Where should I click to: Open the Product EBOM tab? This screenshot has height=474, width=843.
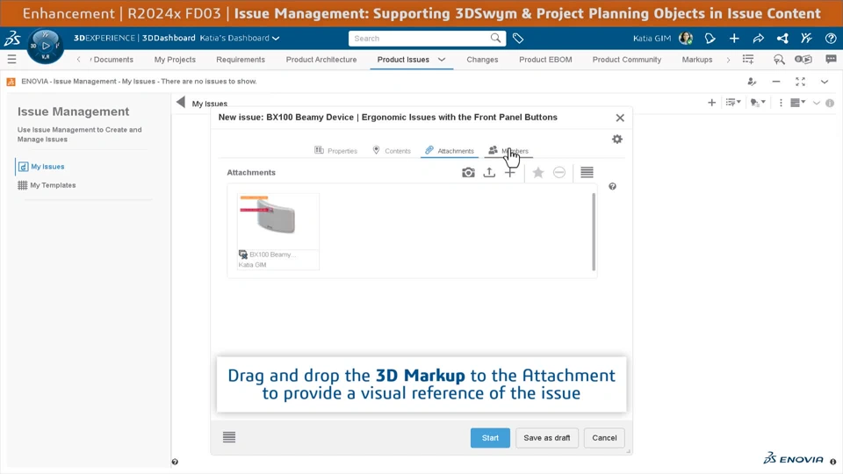(545, 60)
